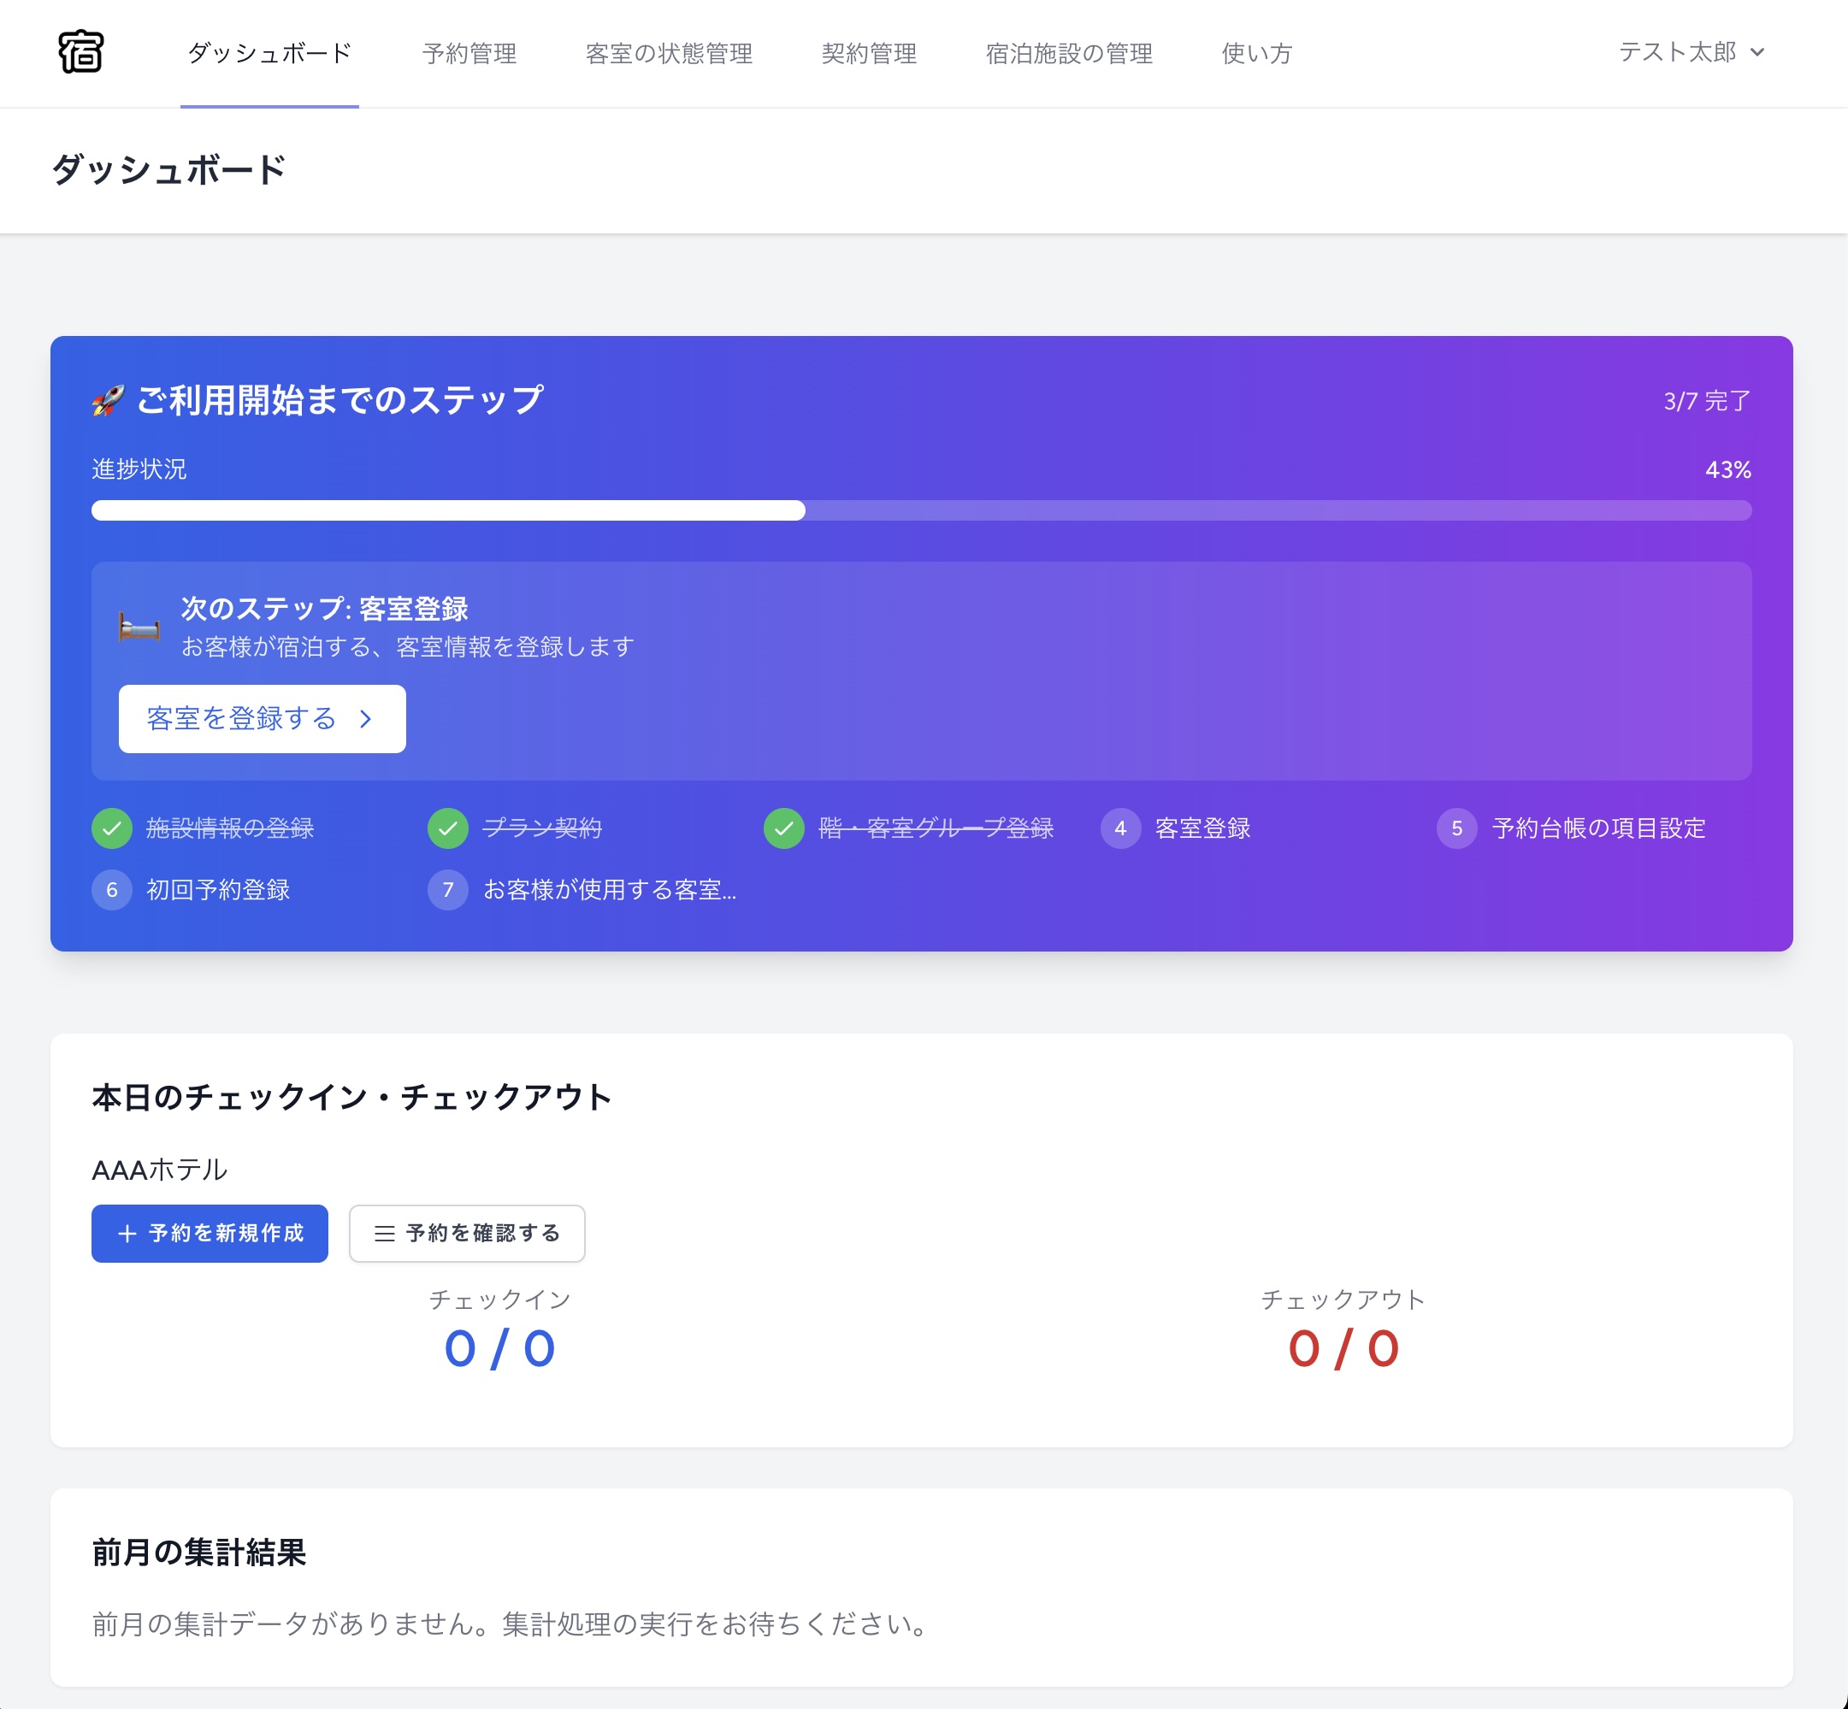Click step number badge 4 客室登録
The height and width of the screenshot is (1709, 1848).
1120,828
